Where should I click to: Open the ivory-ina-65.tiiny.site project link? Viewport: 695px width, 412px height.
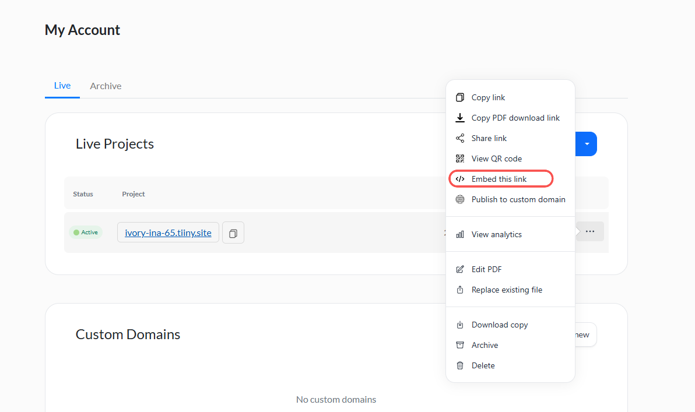pos(168,233)
